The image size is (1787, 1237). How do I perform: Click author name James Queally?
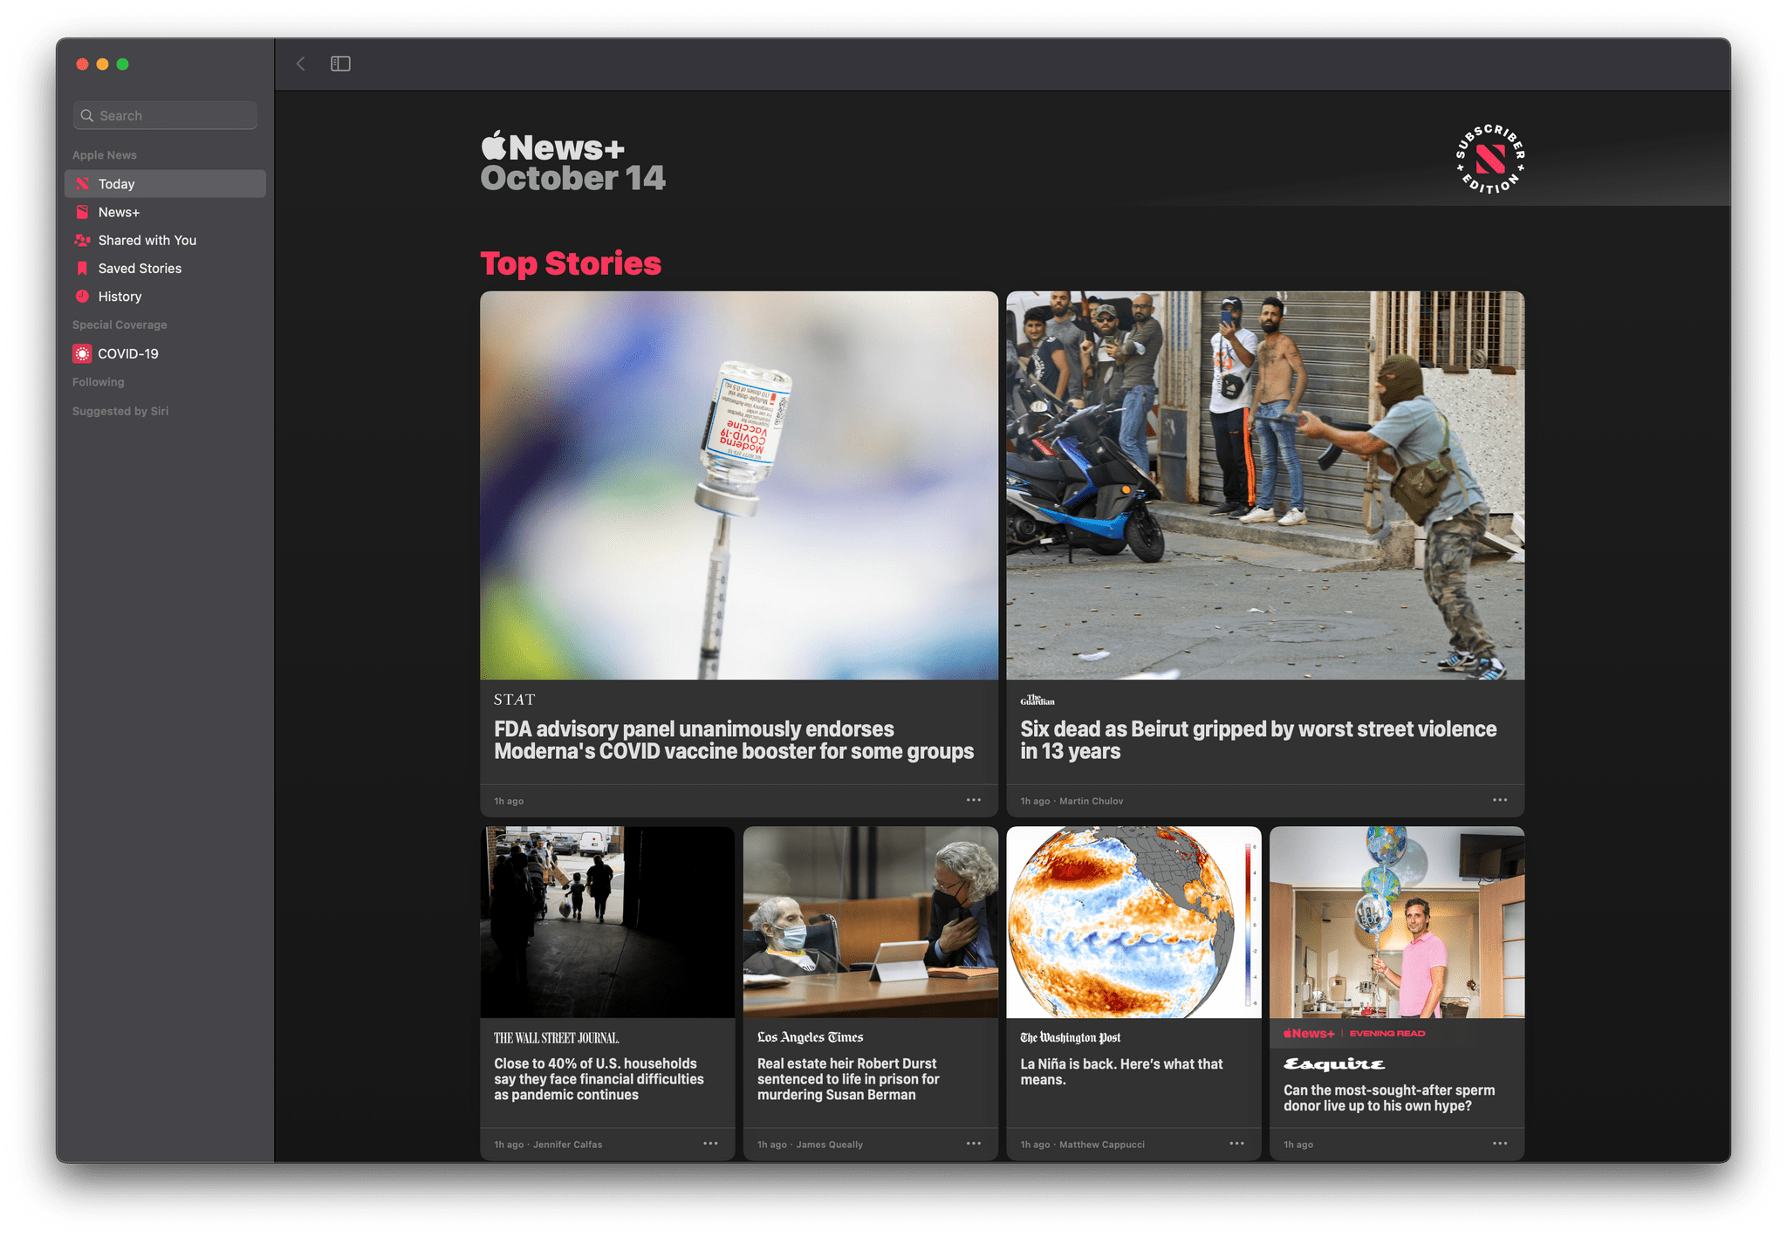(x=829, y=1145)
